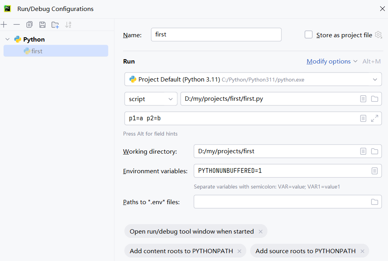Click the 'Press Alt for field hints' text

click(x=150, y=134)
